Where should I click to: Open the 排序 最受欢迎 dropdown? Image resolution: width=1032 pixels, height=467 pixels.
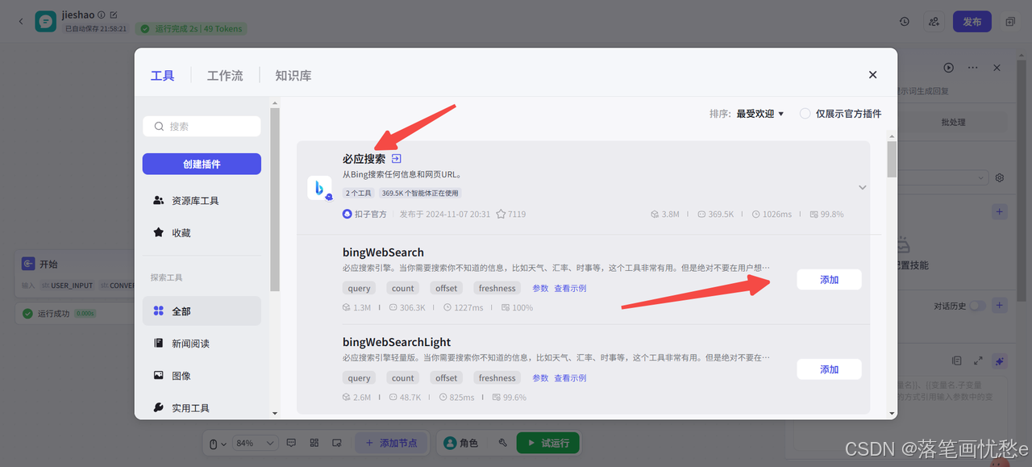(759, 114)
